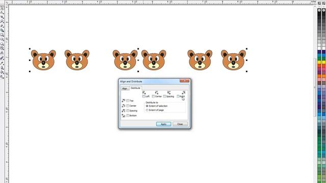Select the Pick tool in toolbox

click(x=2, y=8)
